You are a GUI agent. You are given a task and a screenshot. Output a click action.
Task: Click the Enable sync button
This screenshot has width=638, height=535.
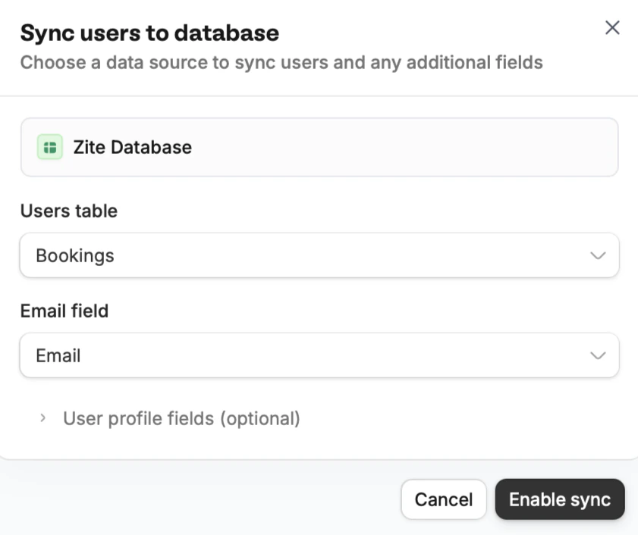tap(559, 499)
